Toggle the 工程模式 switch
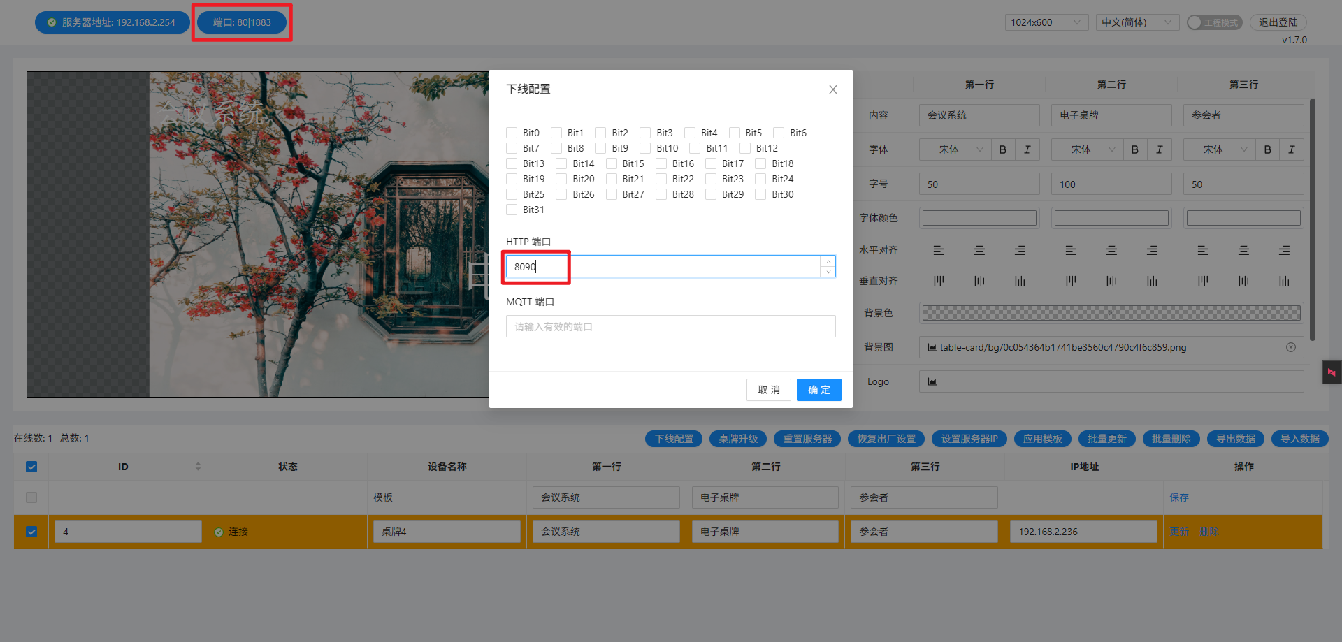1342x642 pixels. (1214, 22)
